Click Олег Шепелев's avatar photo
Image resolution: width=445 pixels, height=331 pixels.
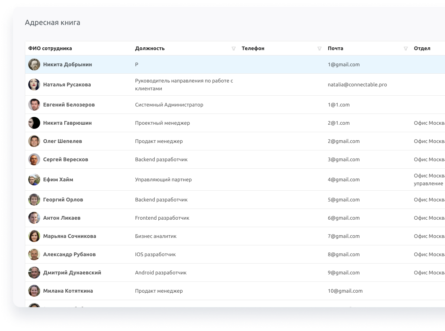click(34, 141)
